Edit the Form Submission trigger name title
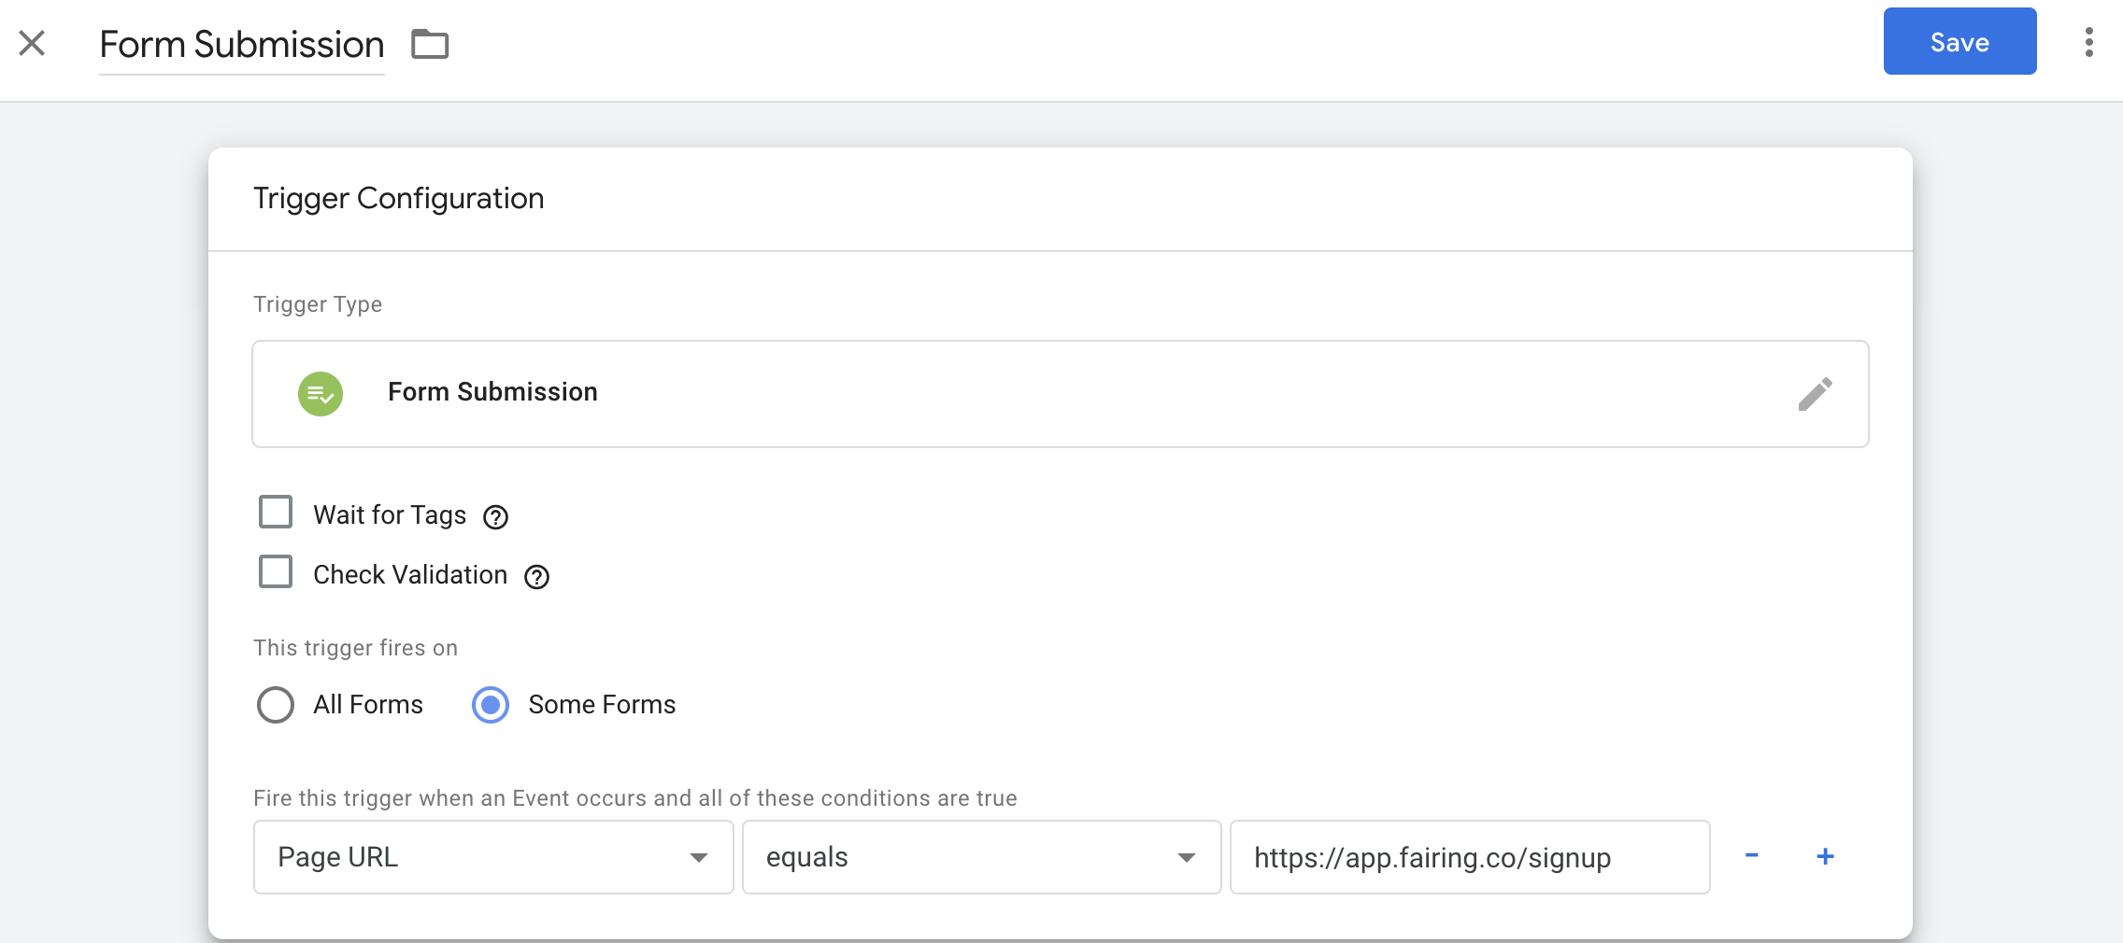This screenshot has height=943, width=2123. [x=242, y=45]
